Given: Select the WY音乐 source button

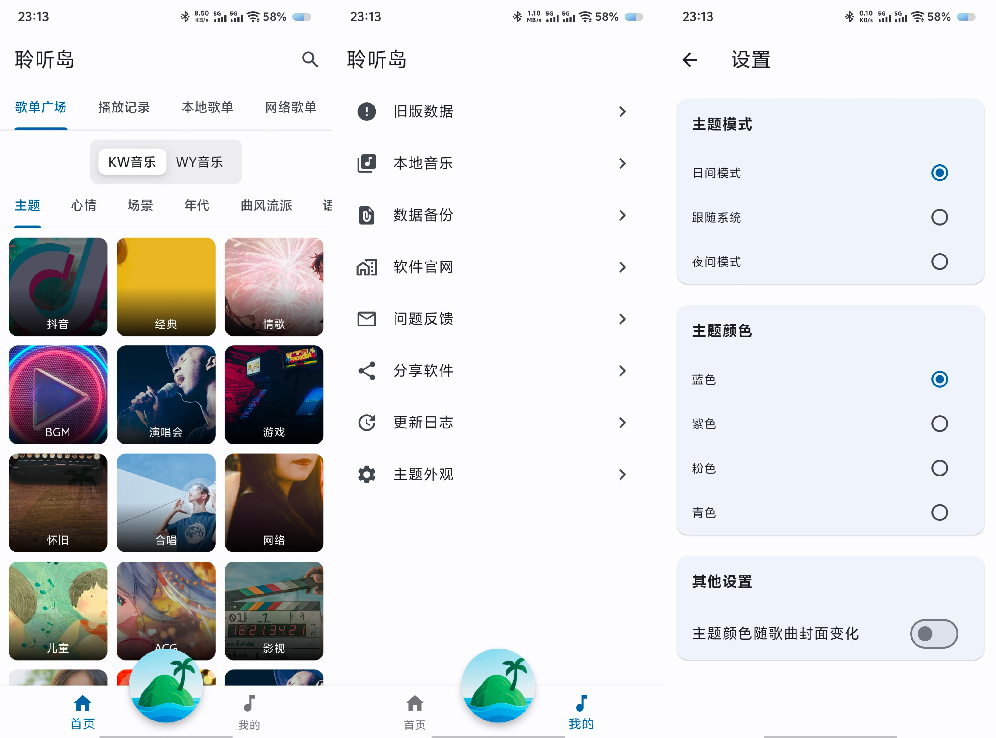Looking at the screenshot, I should (x=200, y=161).
